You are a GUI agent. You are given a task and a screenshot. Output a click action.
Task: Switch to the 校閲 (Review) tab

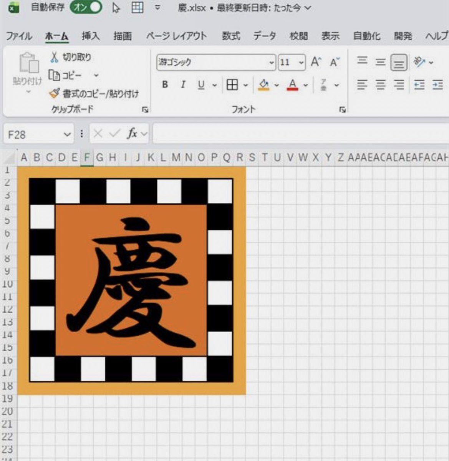299,36
